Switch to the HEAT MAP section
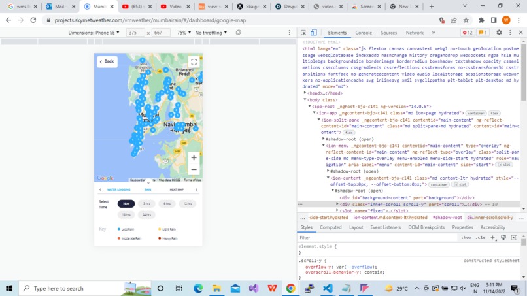The image size is (527, 296). coord(177,190)
